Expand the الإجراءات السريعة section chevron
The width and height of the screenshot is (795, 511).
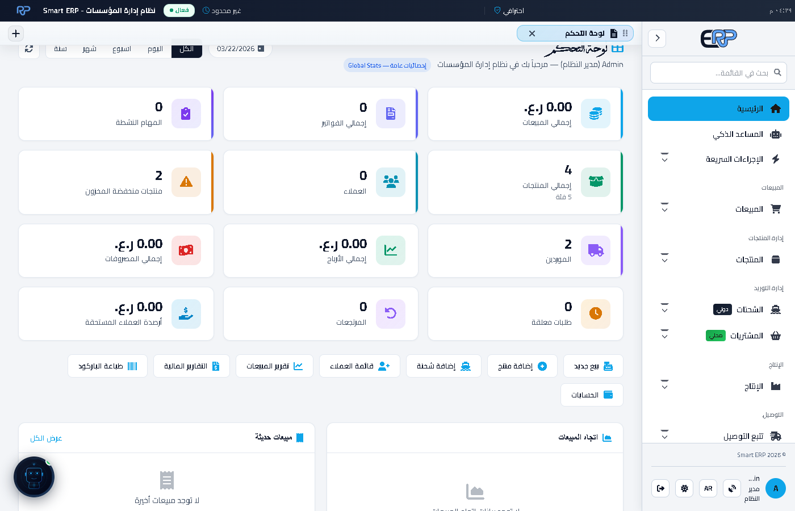click(665, 159)
